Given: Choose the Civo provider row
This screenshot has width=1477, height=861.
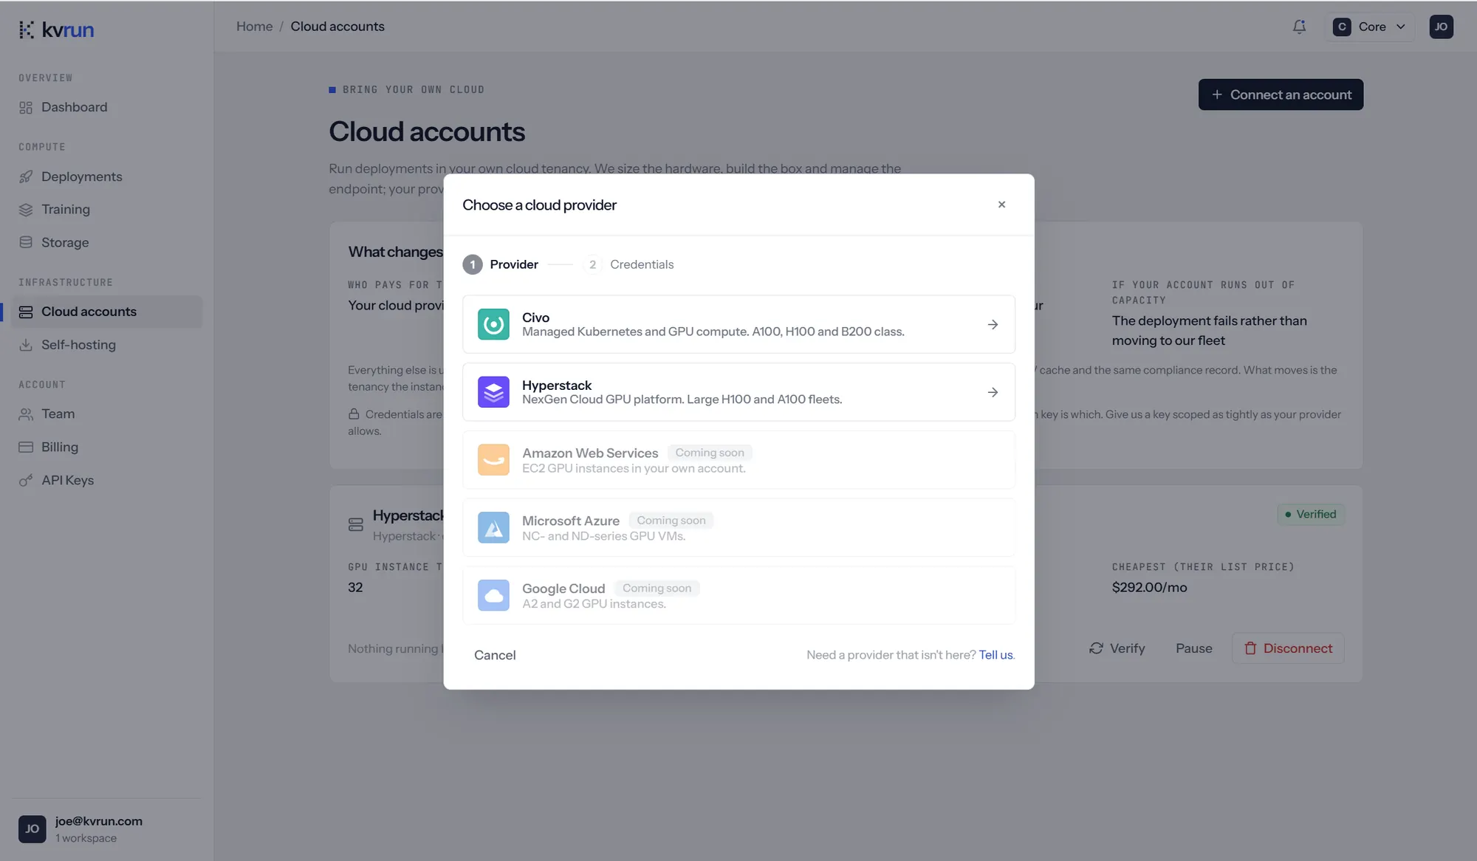Looking at the screenshot, I should [738, 324].
